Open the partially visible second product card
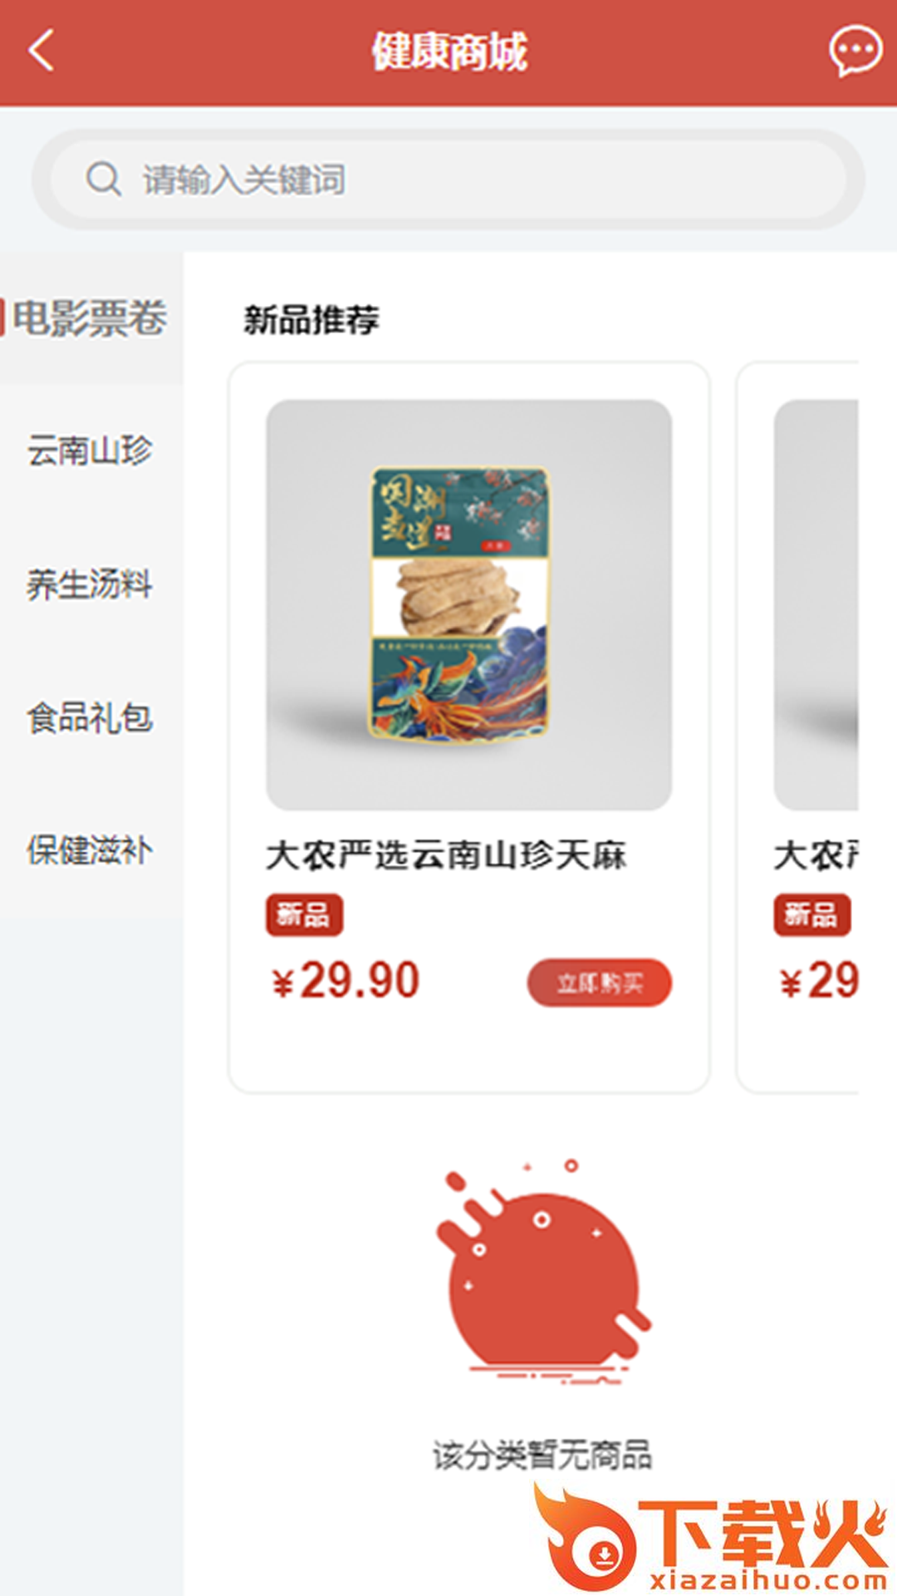This screenshot has width=897, height=1596. coord(797,727)
